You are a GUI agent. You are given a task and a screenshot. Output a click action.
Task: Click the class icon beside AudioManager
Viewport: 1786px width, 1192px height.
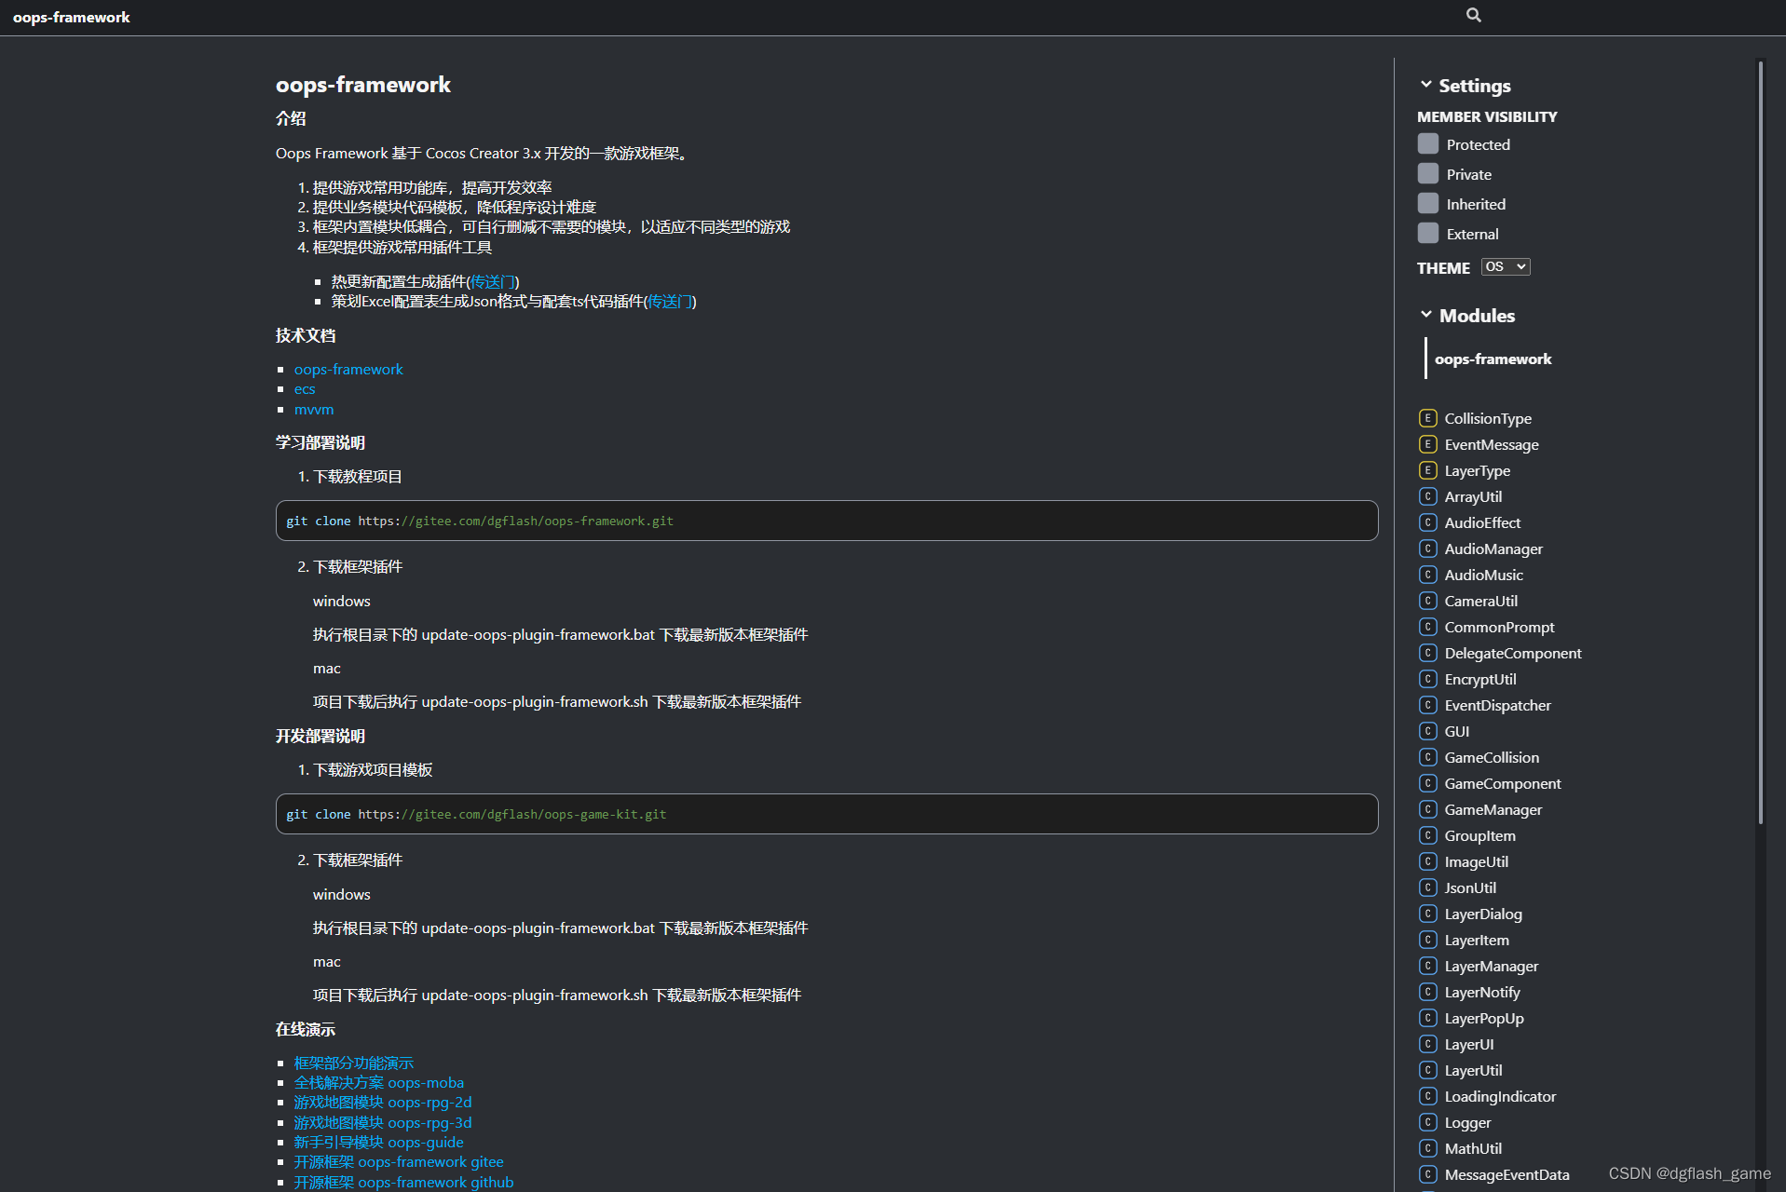point(1428,549)
